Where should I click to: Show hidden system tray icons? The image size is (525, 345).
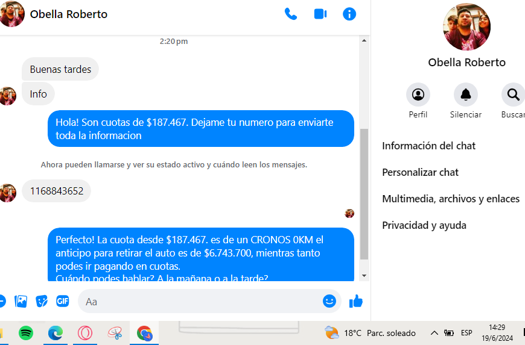(434, 333)
